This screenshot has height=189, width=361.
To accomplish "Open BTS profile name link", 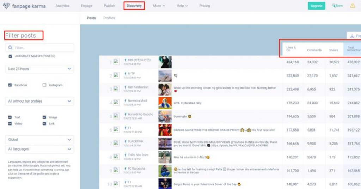I will coord(139,60).
